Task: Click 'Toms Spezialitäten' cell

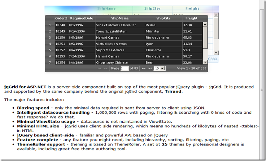Action: pyautogui.click(x=120, y=31)
